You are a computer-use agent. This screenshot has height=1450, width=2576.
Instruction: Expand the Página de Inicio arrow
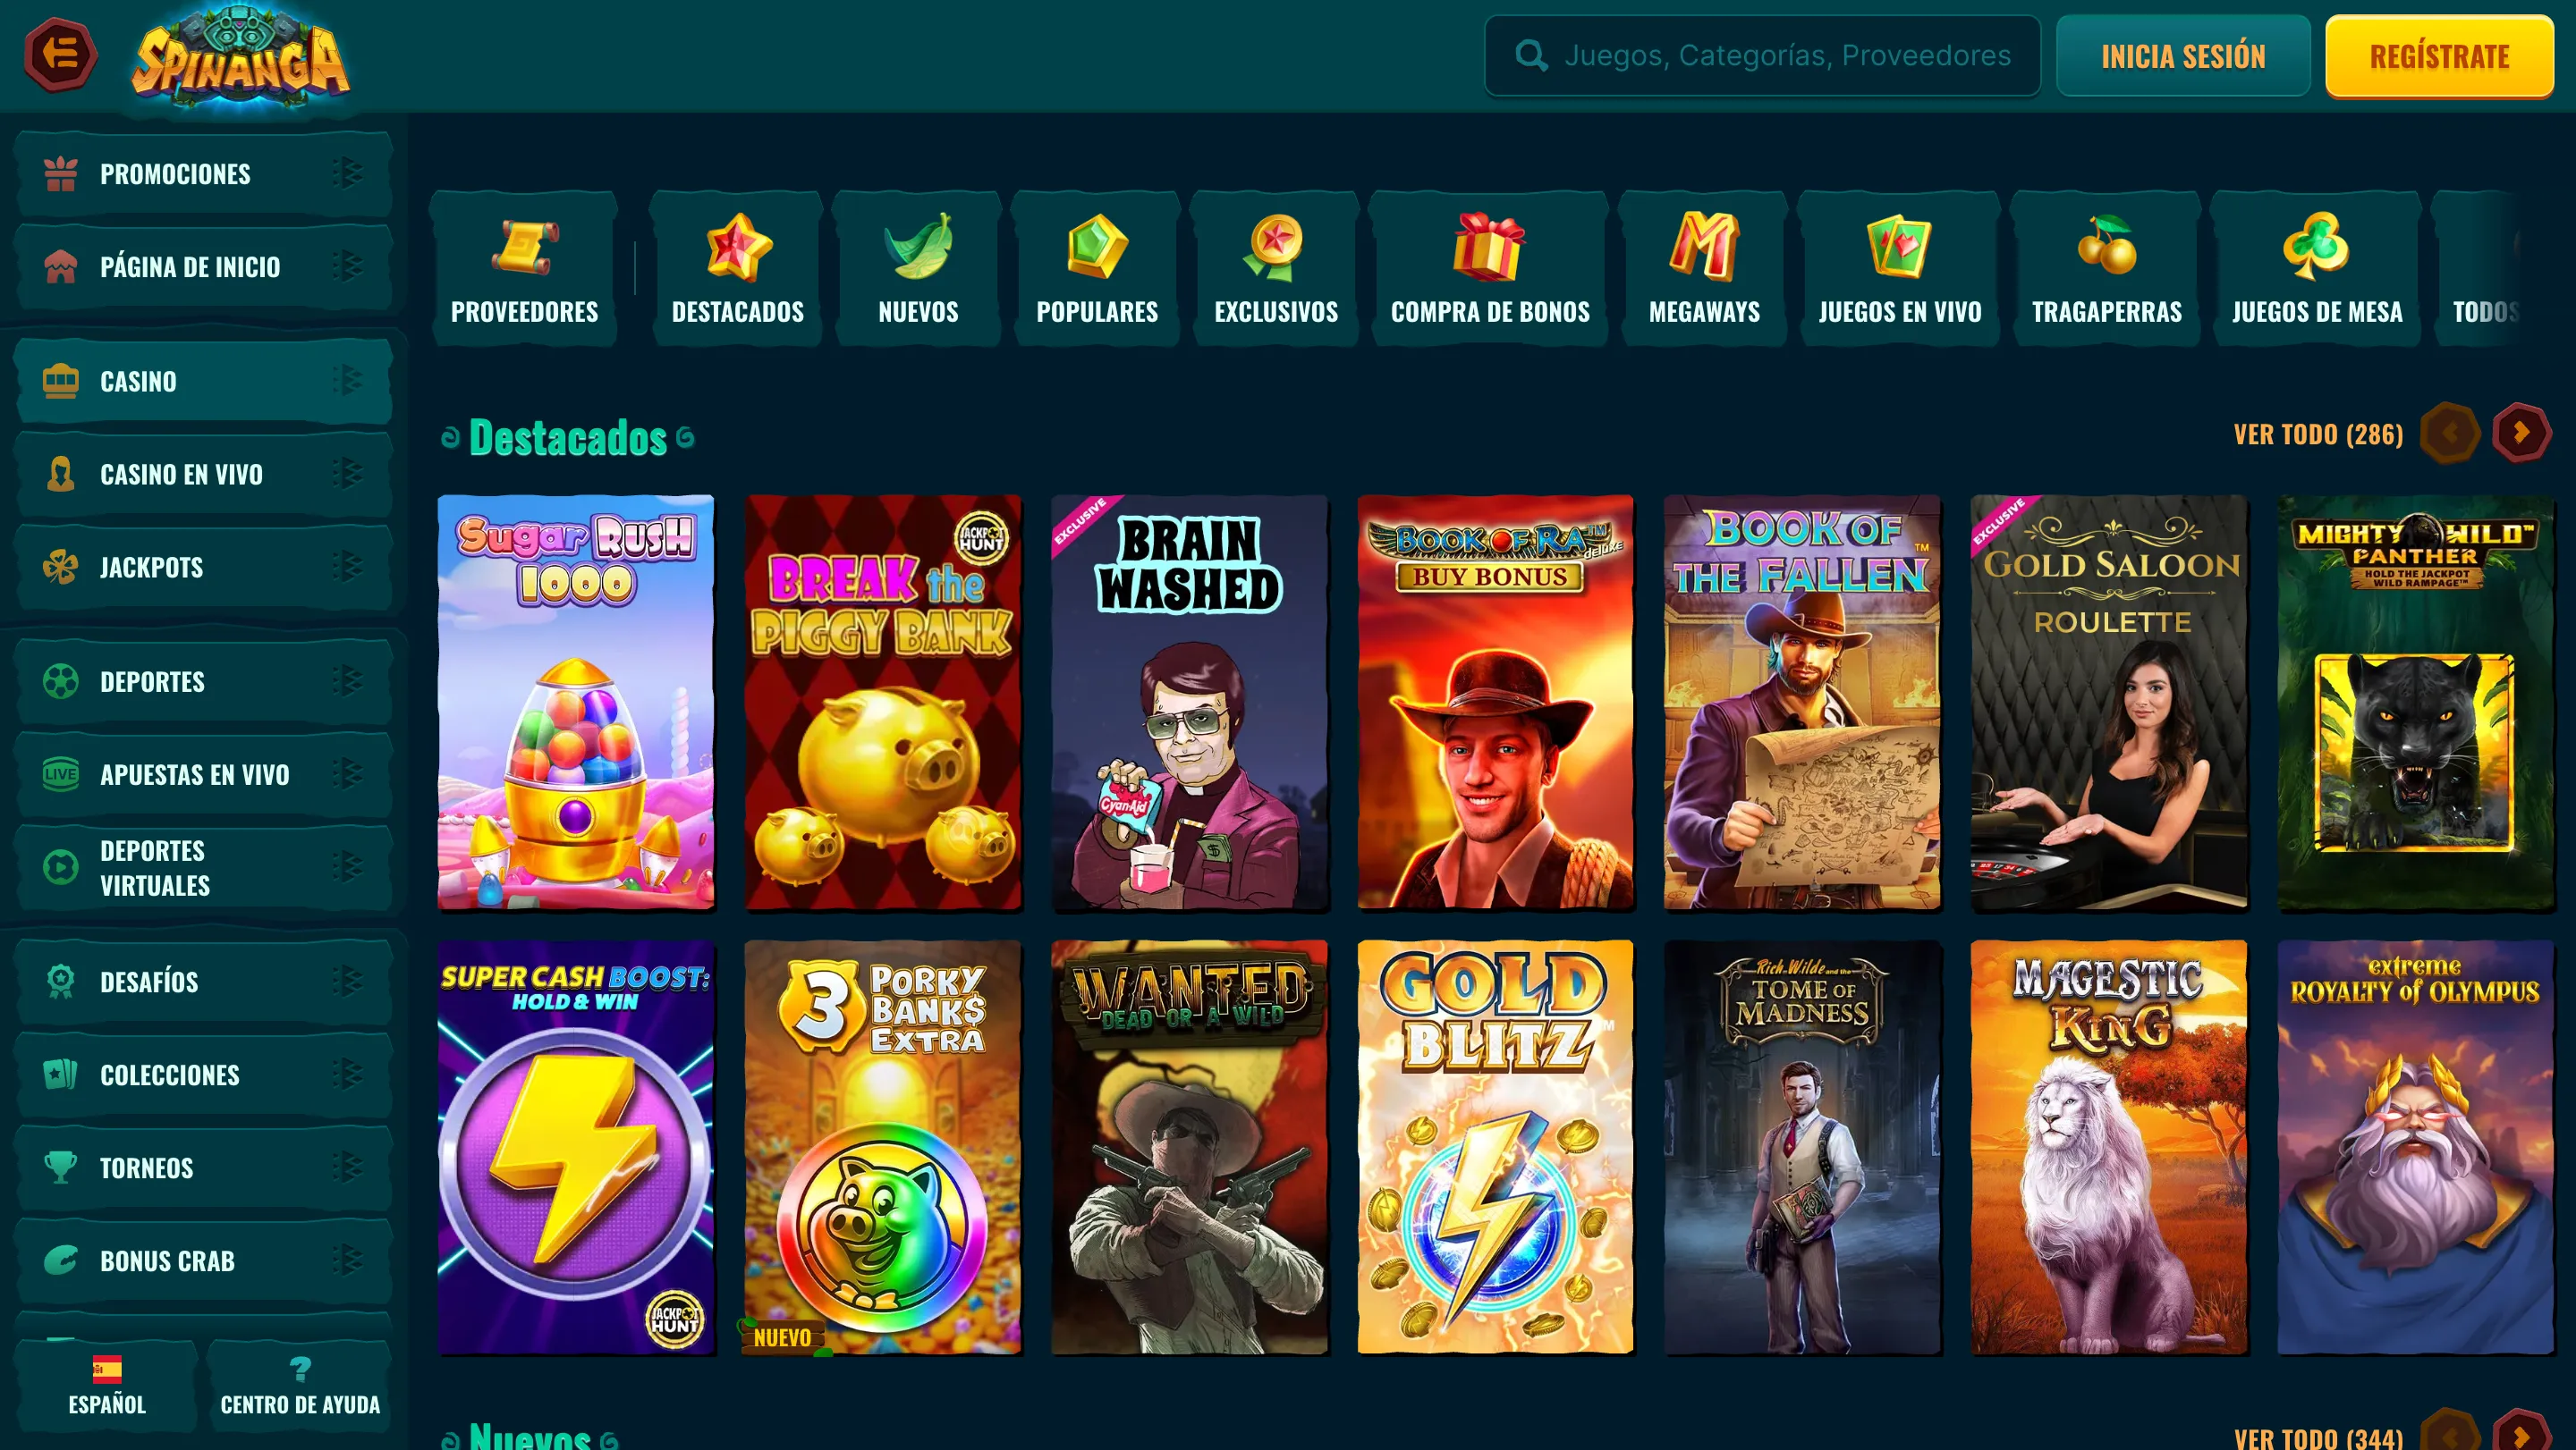coord(347,266)
